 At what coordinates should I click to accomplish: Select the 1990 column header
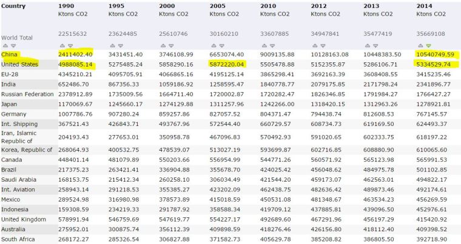coord(66,6)
